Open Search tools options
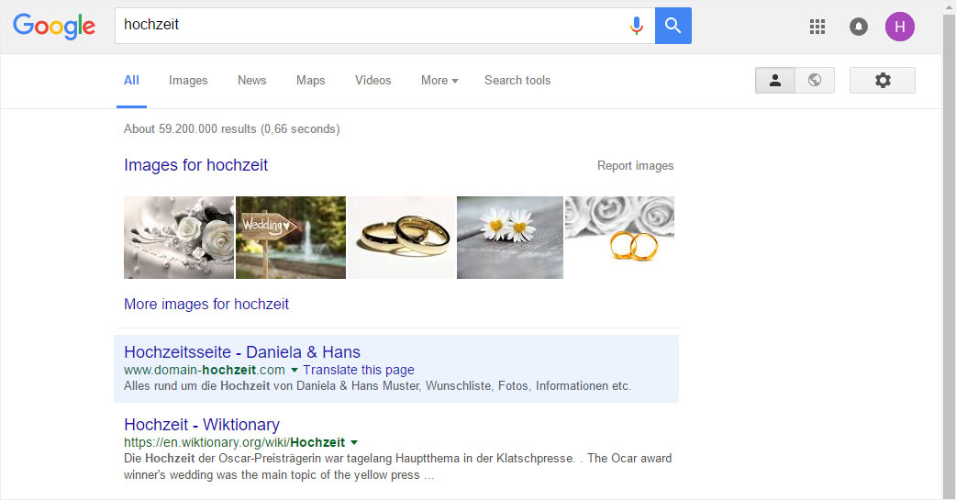This screenshot has width=956, height=500. click(517, 81)
